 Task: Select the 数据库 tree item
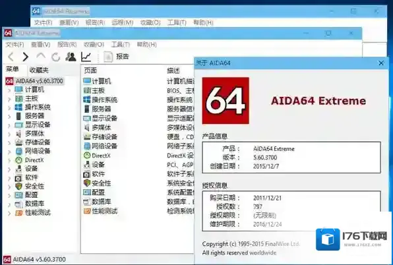point(34,204)
